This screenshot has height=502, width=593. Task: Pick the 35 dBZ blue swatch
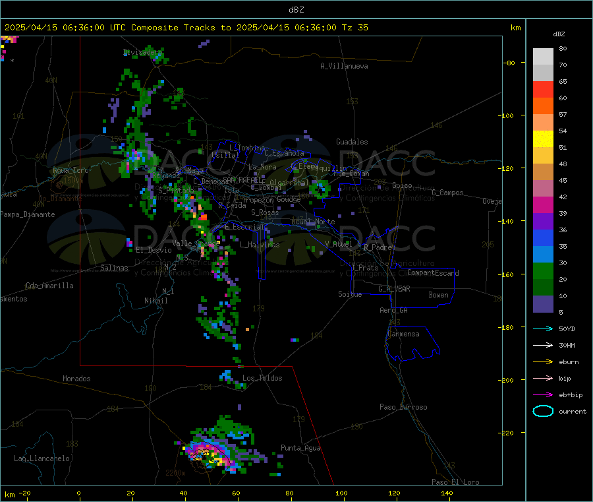(543, 255)
